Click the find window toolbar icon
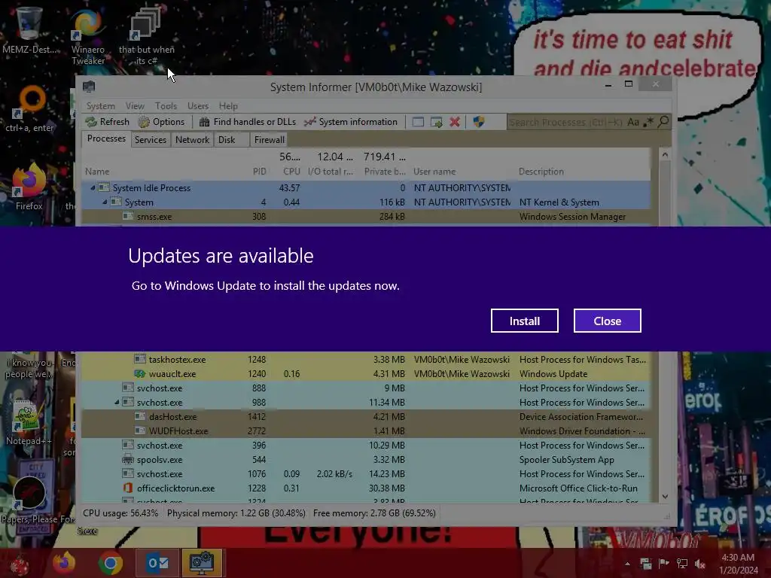771x578 pixels. click(x=418, y=122)
